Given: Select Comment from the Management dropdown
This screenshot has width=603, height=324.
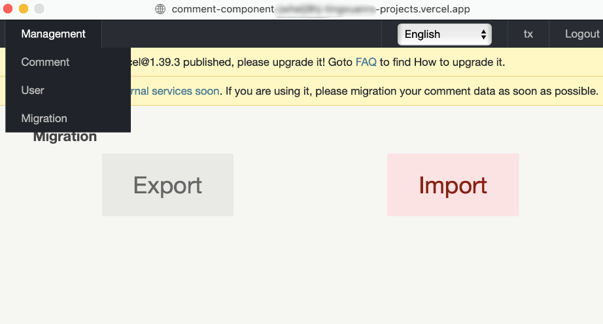Looking at the screenshot, I should pos(45,62).
